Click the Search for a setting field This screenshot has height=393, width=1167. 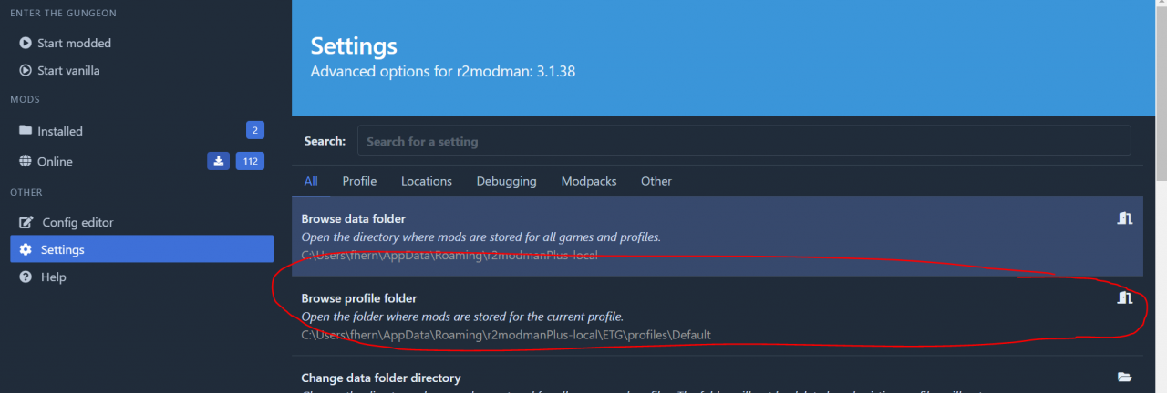tap(743, 141)
